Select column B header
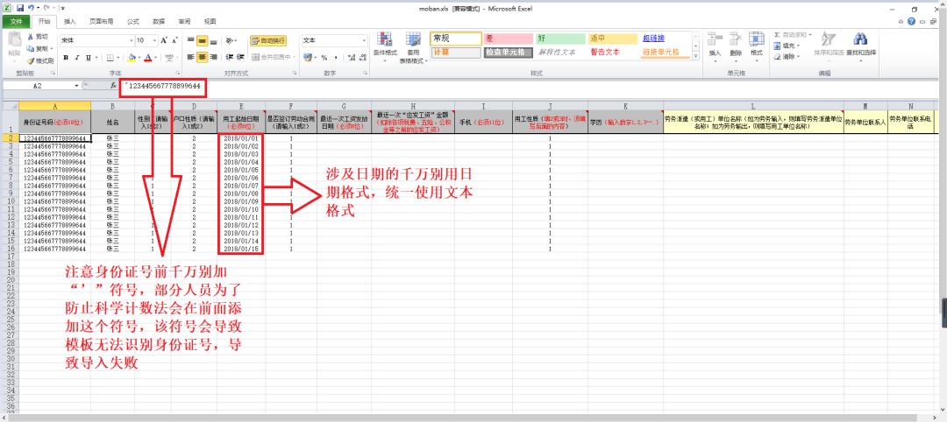 point(112,105)
